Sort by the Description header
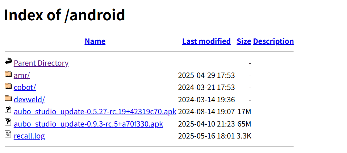Screen dimensions: 347x153 [273, 41]
